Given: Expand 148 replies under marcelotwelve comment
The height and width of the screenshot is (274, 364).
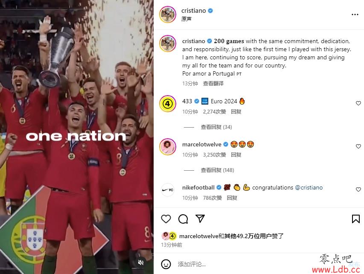Looking at the screenshot, I should 217,170.
